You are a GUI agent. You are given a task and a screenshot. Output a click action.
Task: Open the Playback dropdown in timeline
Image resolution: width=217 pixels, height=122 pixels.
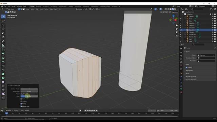coord(9,111)
